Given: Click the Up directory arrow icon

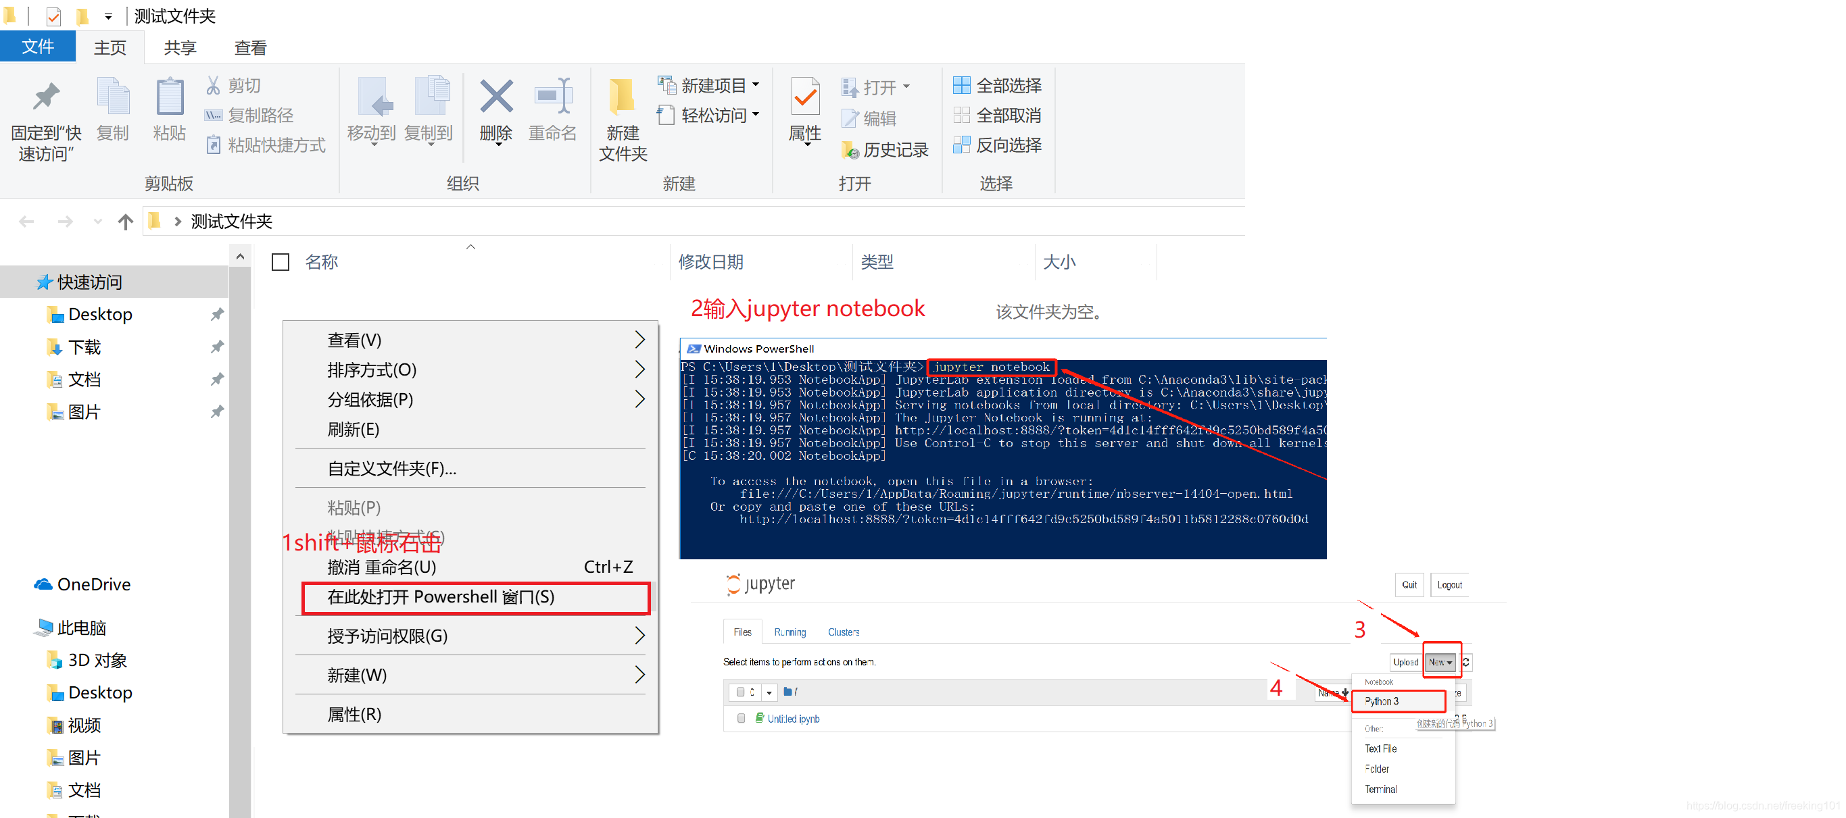Looking at the screenshot, I should [126, 222].
